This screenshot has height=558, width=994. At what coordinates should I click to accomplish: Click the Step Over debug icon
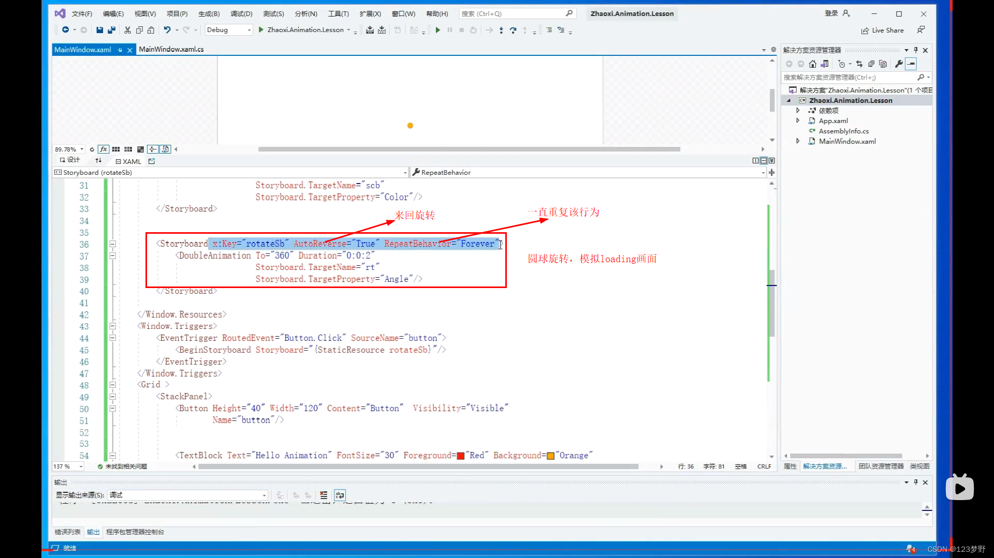tap(513, 30)
